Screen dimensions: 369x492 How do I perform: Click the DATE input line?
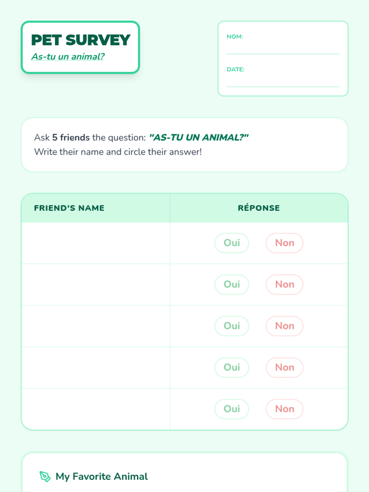[x=283, y=82]
